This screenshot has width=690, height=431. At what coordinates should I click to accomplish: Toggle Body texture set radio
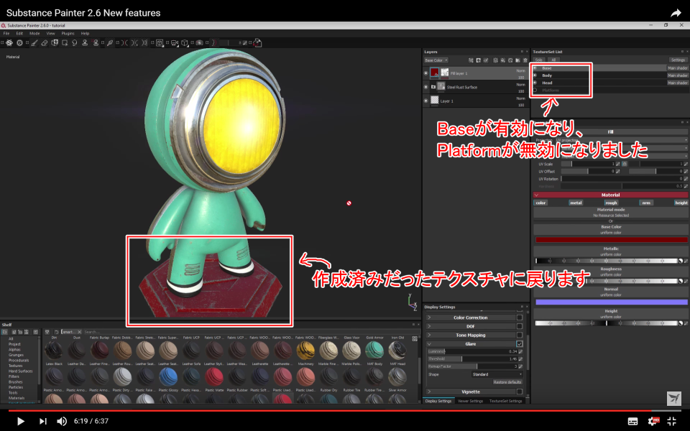pyautogui.click(x=535, y=75)
